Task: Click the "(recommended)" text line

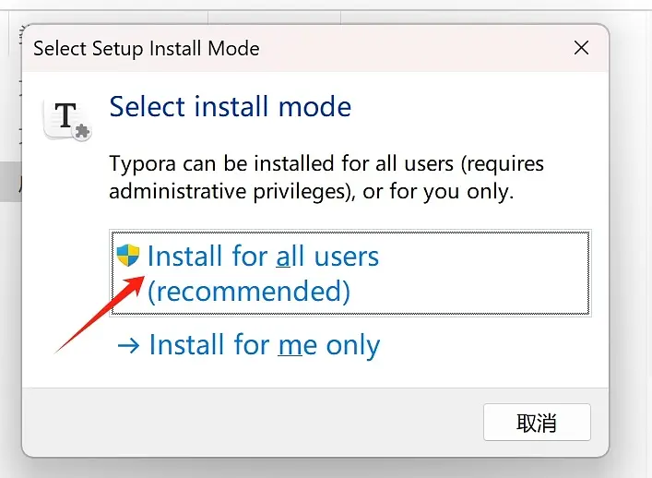Action: click(249, 291)
